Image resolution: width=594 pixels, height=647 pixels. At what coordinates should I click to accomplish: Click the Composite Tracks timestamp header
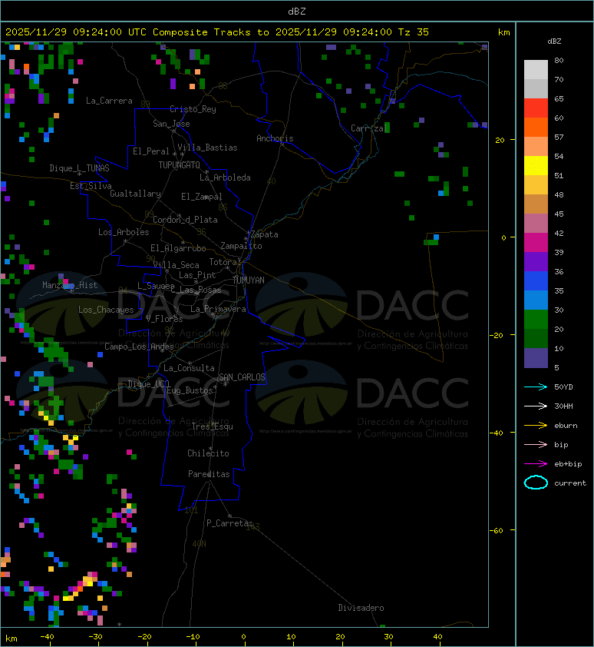coord(217,32)
